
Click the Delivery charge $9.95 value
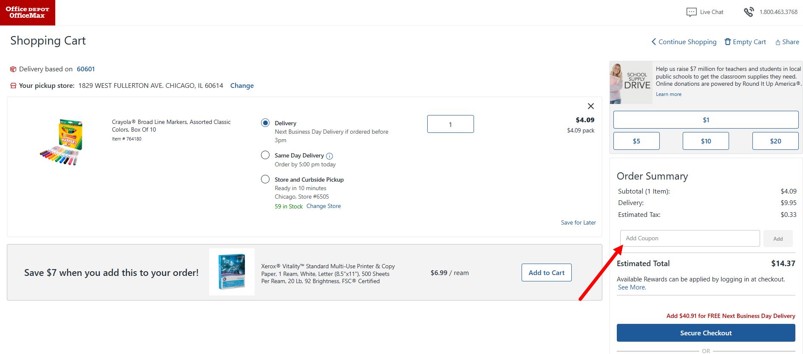pos(789,203)
